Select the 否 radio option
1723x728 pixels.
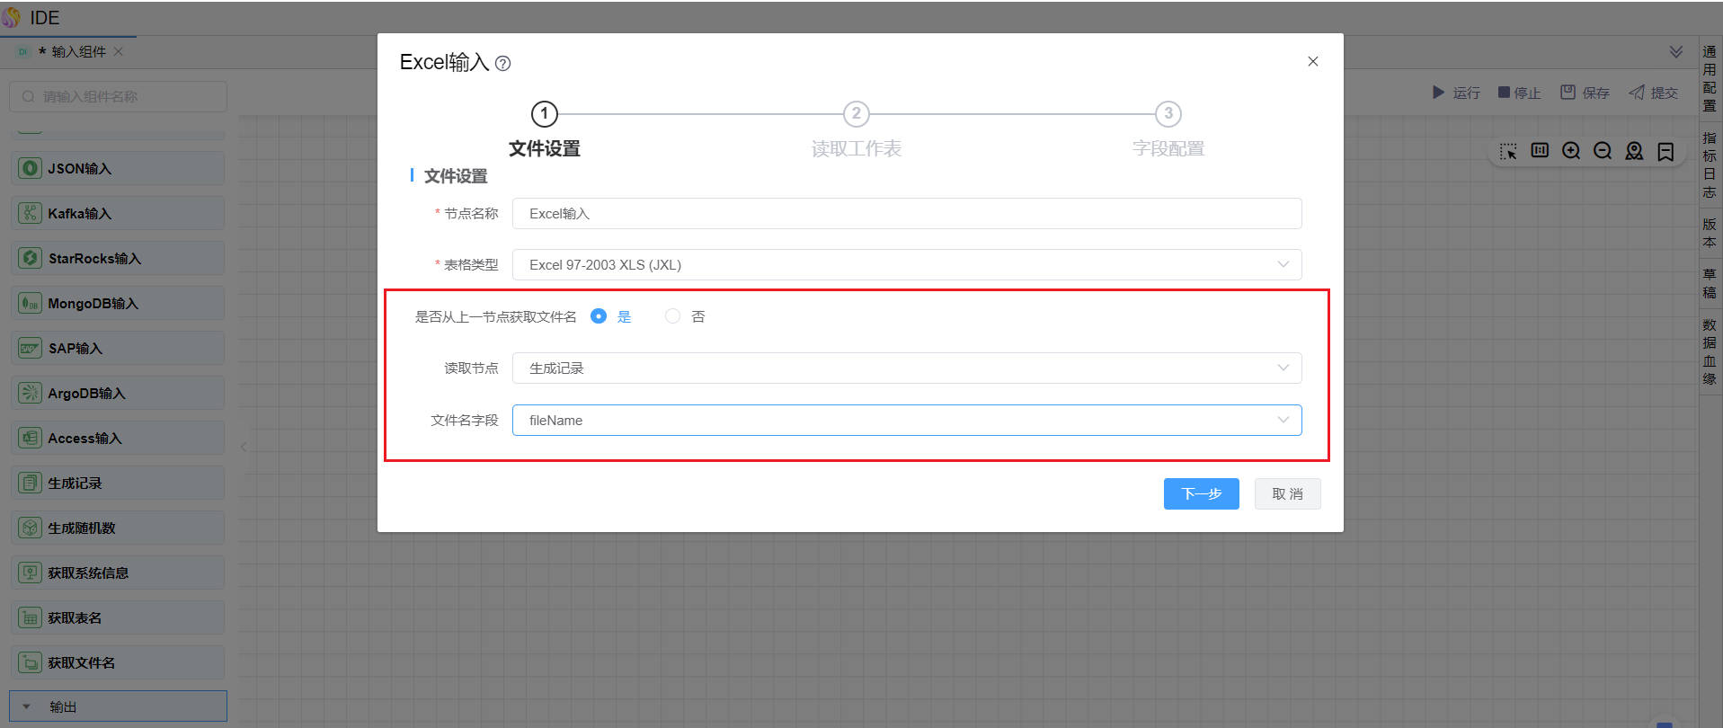(x=672, y=316)
